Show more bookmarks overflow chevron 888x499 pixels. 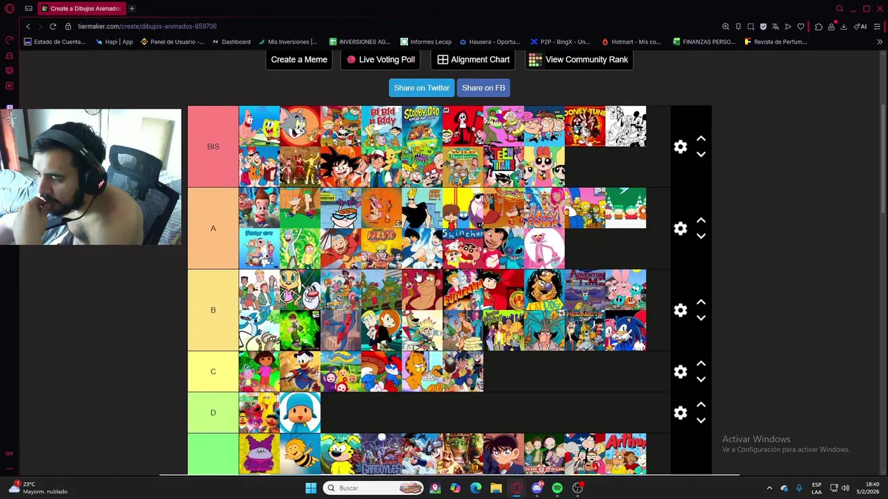[880, 42]
